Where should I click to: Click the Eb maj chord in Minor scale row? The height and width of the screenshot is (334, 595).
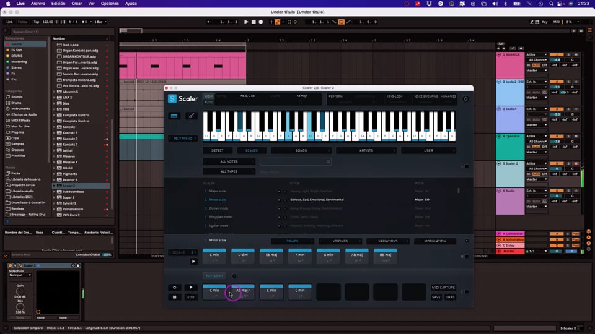(271, 256)
